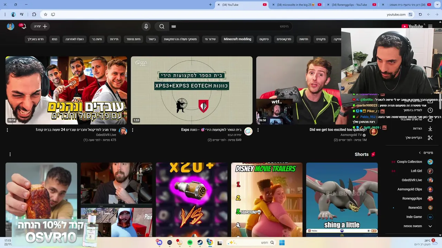Open the notifications bell

pos(23,26)
